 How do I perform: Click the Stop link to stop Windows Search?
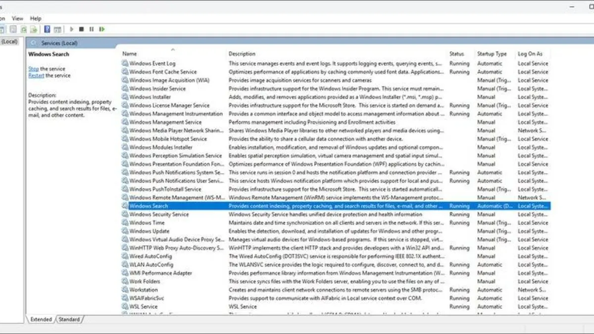(x=33, y=69)
